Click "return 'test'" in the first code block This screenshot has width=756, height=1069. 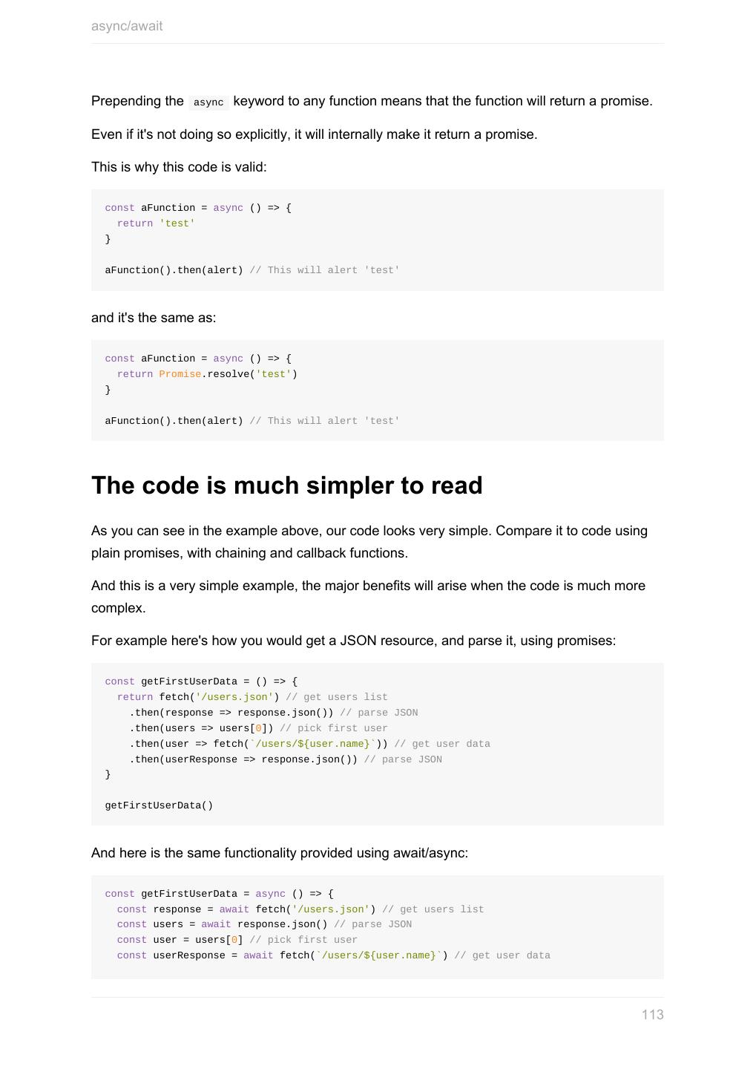(156, 223)
